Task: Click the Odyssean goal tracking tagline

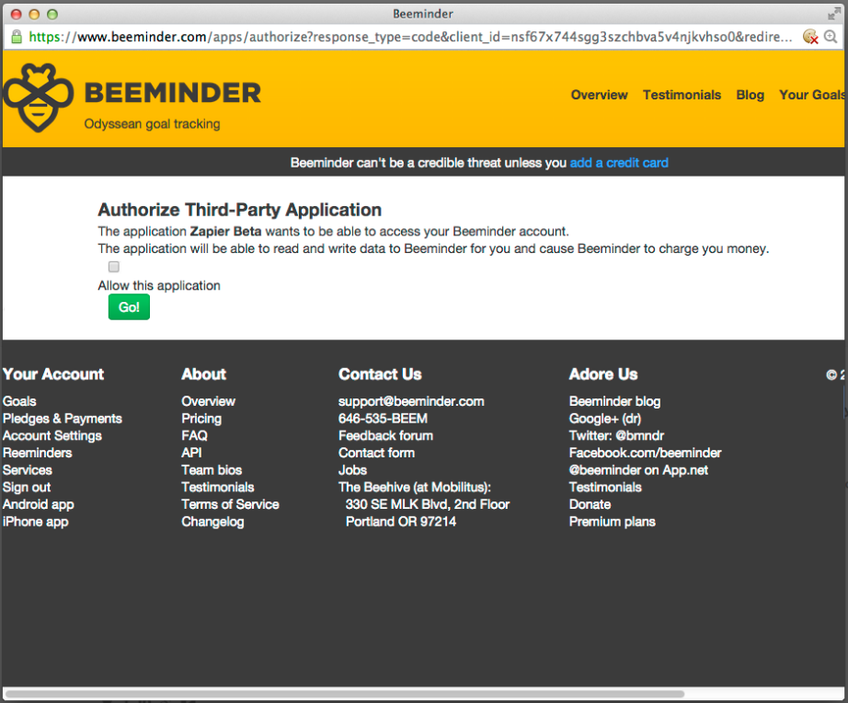Action: (x=152, y=124)
